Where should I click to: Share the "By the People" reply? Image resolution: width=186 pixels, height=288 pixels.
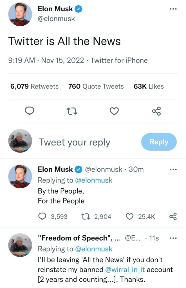click(173, 216)
